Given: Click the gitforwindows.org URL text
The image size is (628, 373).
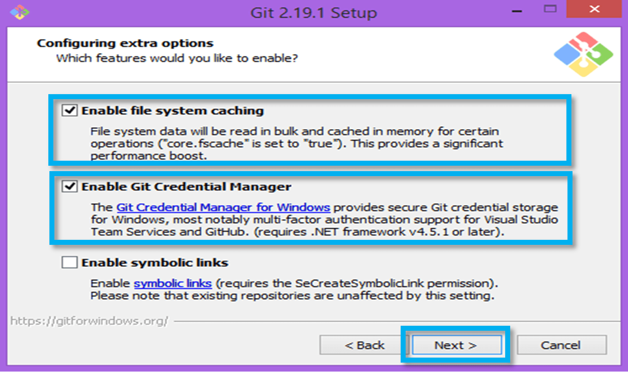Looking at the screenshot, I should [90, 321].
